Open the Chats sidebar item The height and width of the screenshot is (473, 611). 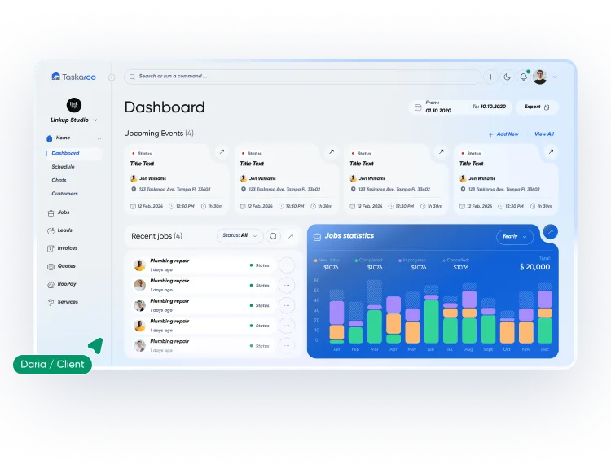tap(59, 180)
